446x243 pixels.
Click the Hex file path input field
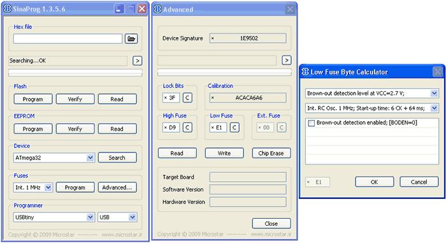click(68, 39)
